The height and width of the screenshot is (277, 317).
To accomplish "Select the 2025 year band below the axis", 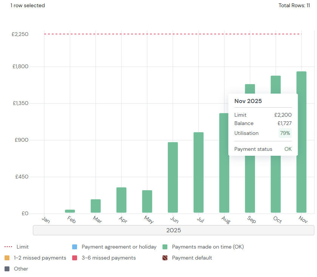I will click(x=173, y=230).
